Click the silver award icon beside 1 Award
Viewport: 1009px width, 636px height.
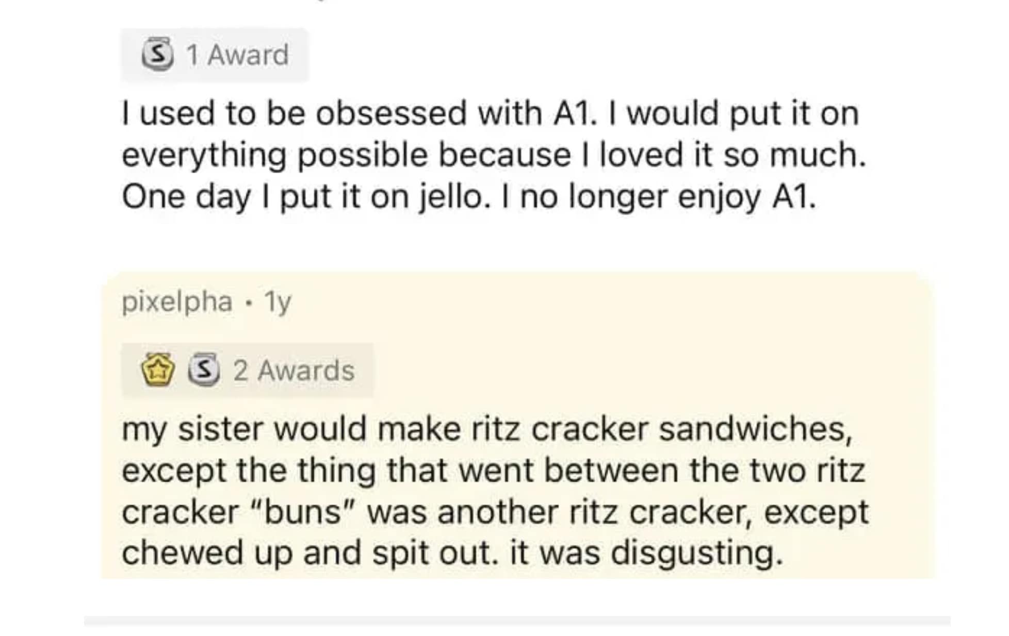pos(157,55)
